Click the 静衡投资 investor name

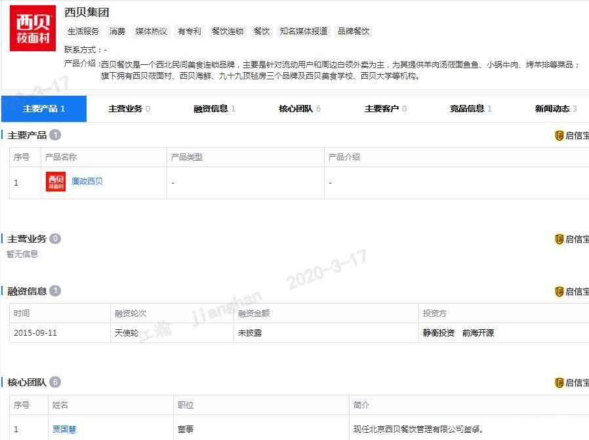point(439,333)
